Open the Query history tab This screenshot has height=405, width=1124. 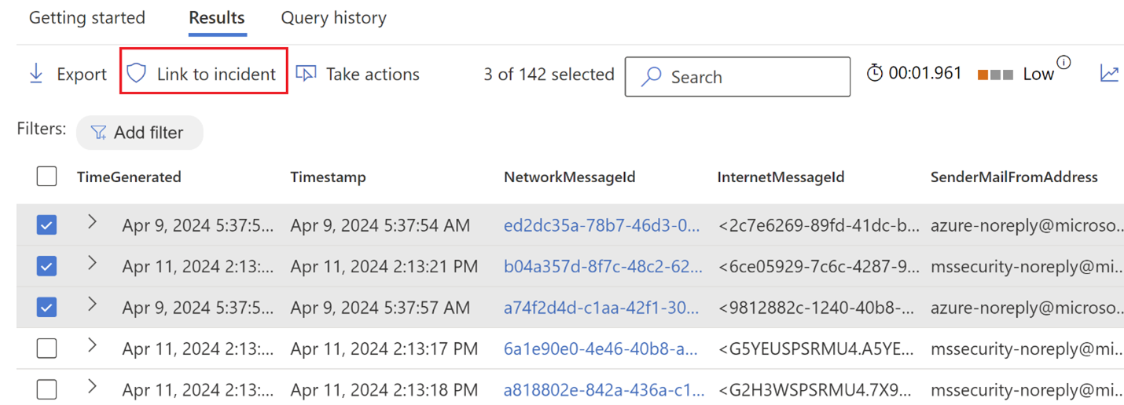(x=333, y=17)
